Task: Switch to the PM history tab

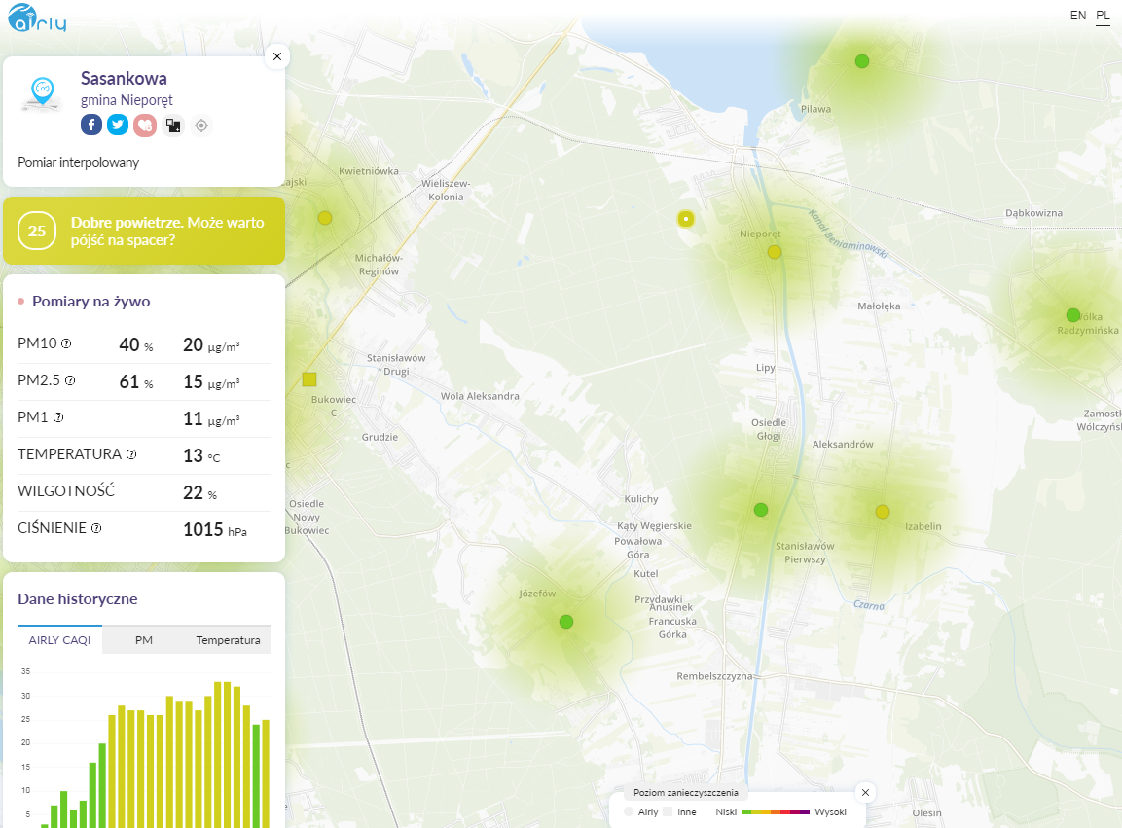Action: [x=144, y=640]
